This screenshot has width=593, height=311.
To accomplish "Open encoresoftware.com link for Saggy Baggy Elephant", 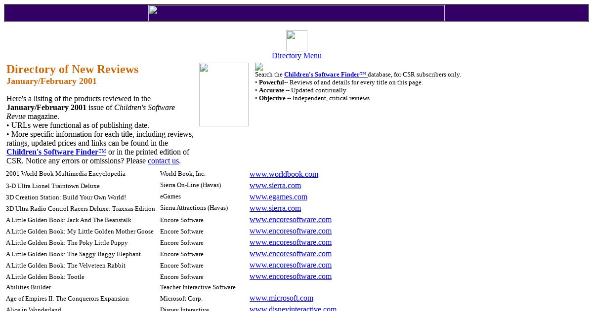I will (x=291, y=254).
